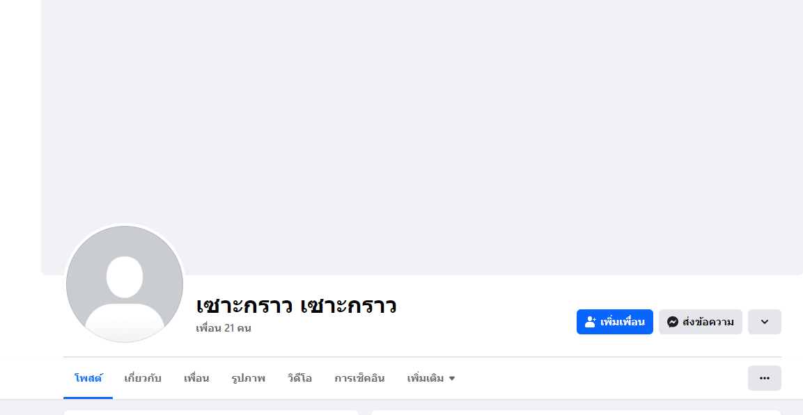Open the เกี่ยวกับ tab
The image size is (803, 415).
[143, 378]
